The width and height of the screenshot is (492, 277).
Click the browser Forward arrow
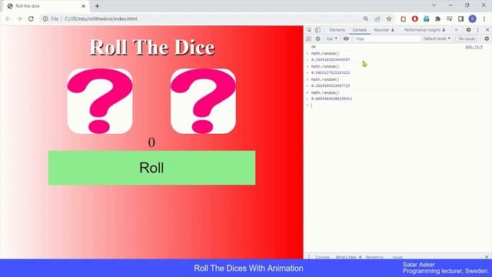point(19,18)
